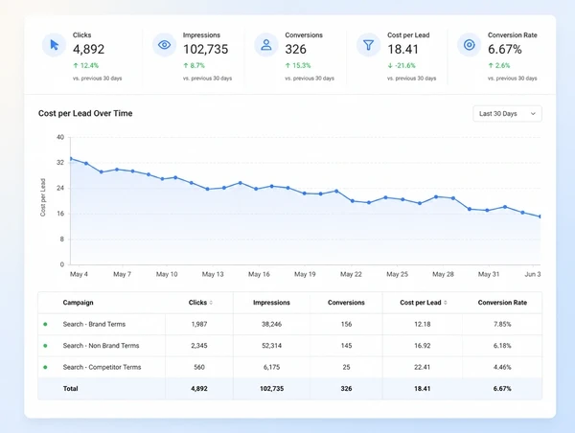Viewport: 575px width, 433px height.
Task: Click the 145 conversions cell
Action: coord(346,346)
